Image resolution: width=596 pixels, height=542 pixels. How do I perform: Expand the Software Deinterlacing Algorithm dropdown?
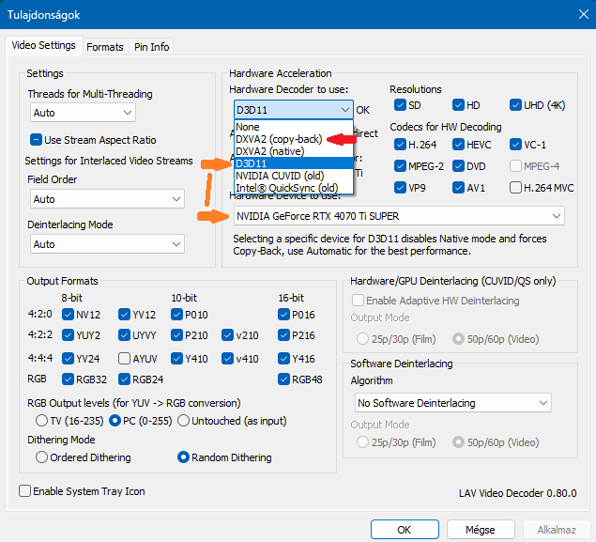tap(451, 403)
